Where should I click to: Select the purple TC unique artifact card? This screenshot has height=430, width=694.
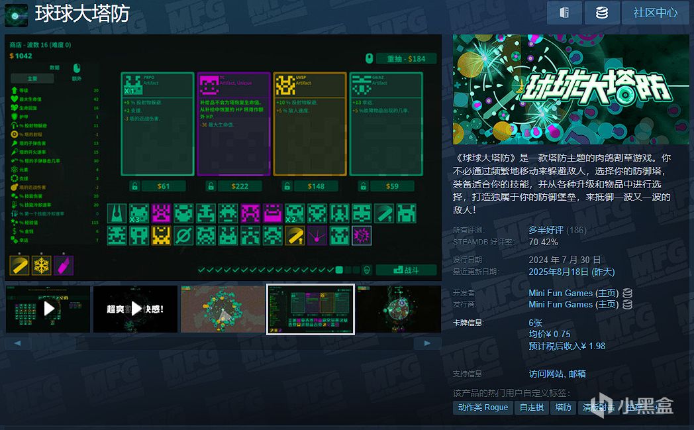234,124
